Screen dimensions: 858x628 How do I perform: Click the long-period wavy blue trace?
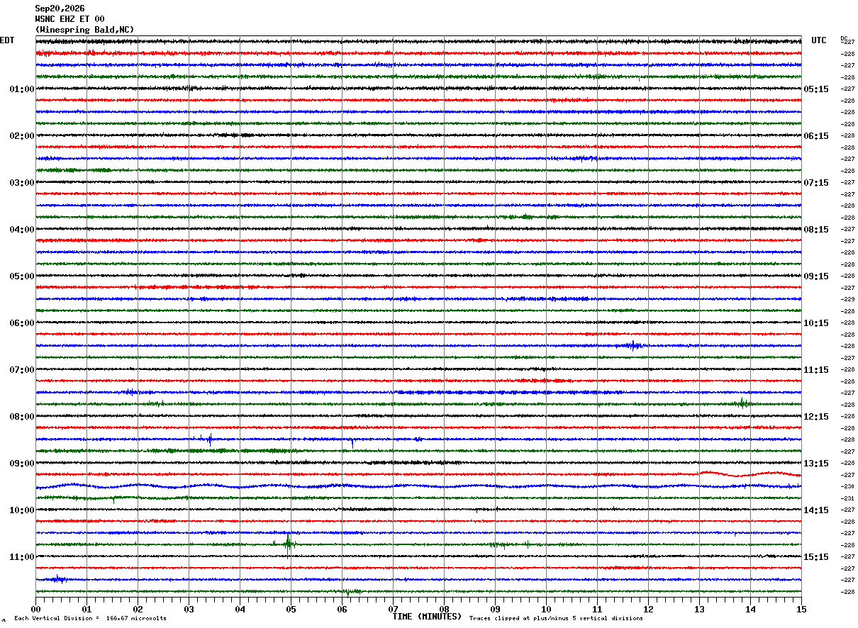click(418, 486)
